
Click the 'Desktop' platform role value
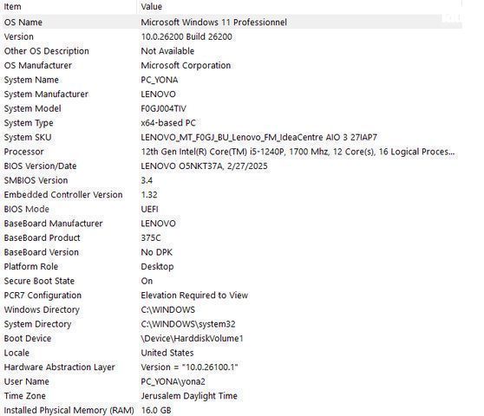pos(157,267)
